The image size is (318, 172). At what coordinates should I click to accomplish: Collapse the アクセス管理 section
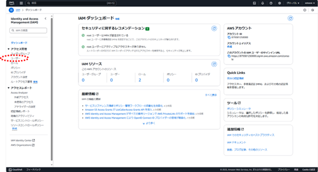(x=9, y=49)
